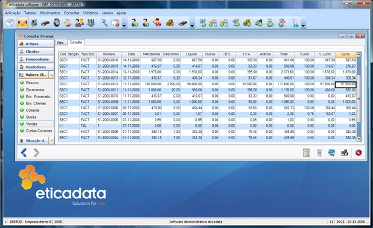Click the red circle X close icon

359,153
